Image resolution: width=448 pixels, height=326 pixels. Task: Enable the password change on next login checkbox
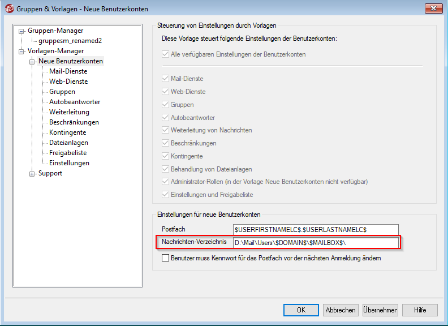point(166,258)
